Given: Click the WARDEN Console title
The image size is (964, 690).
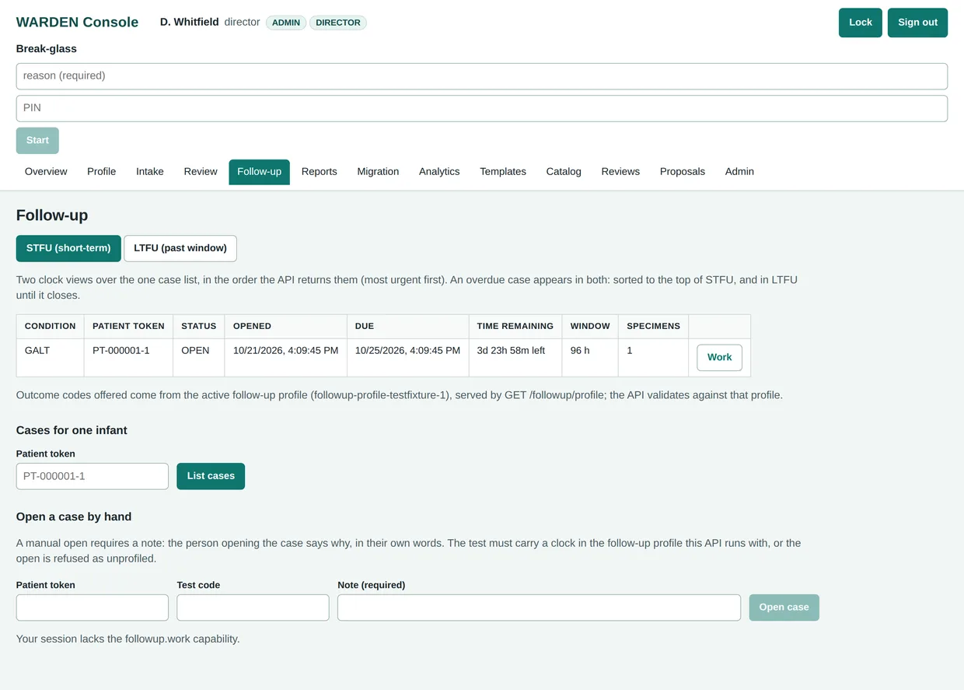Looking at the screenshot, I should [x=77, y=23].
